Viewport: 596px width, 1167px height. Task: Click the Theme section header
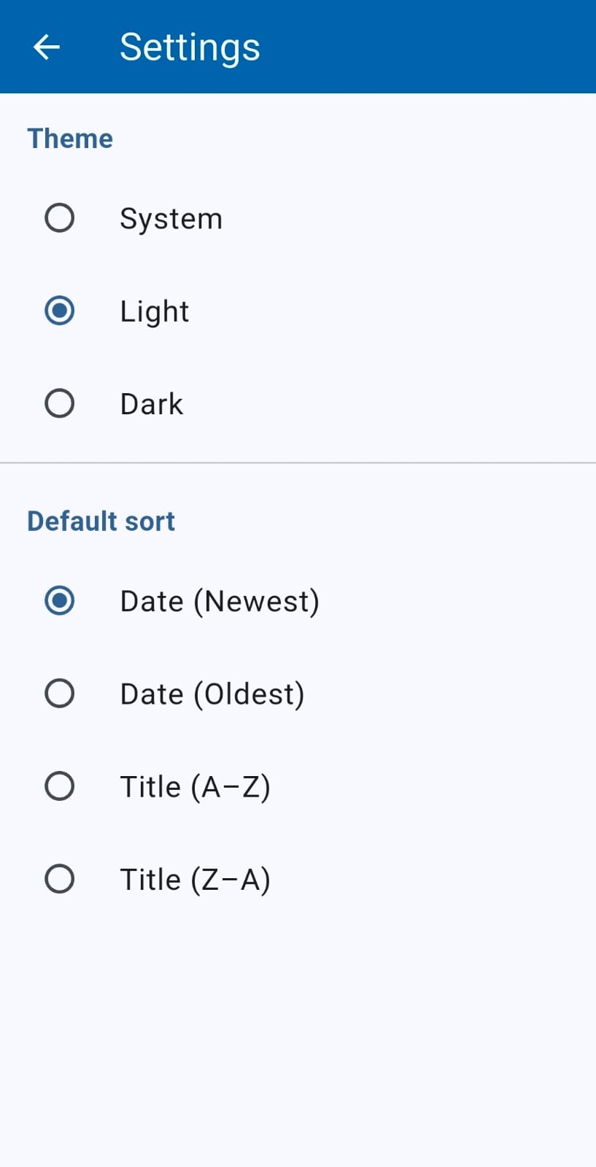tap(70, 139)
